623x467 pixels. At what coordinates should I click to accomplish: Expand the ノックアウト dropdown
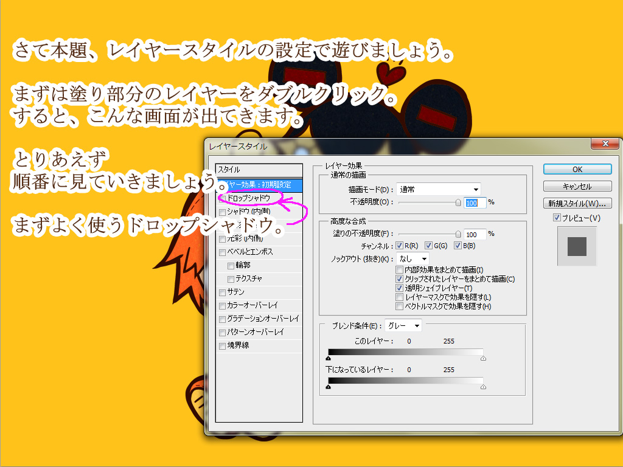[x=413, y=258]
